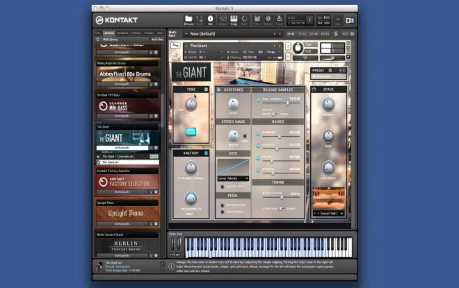Toggle the Space reverb power button
Screen dimensions: 459x288
314,90
